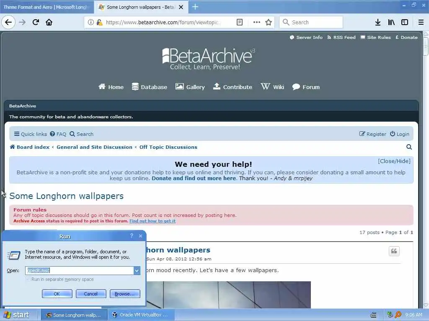
Task: Click Browse... in Run dialog
Action: click(x=125, y=294)
